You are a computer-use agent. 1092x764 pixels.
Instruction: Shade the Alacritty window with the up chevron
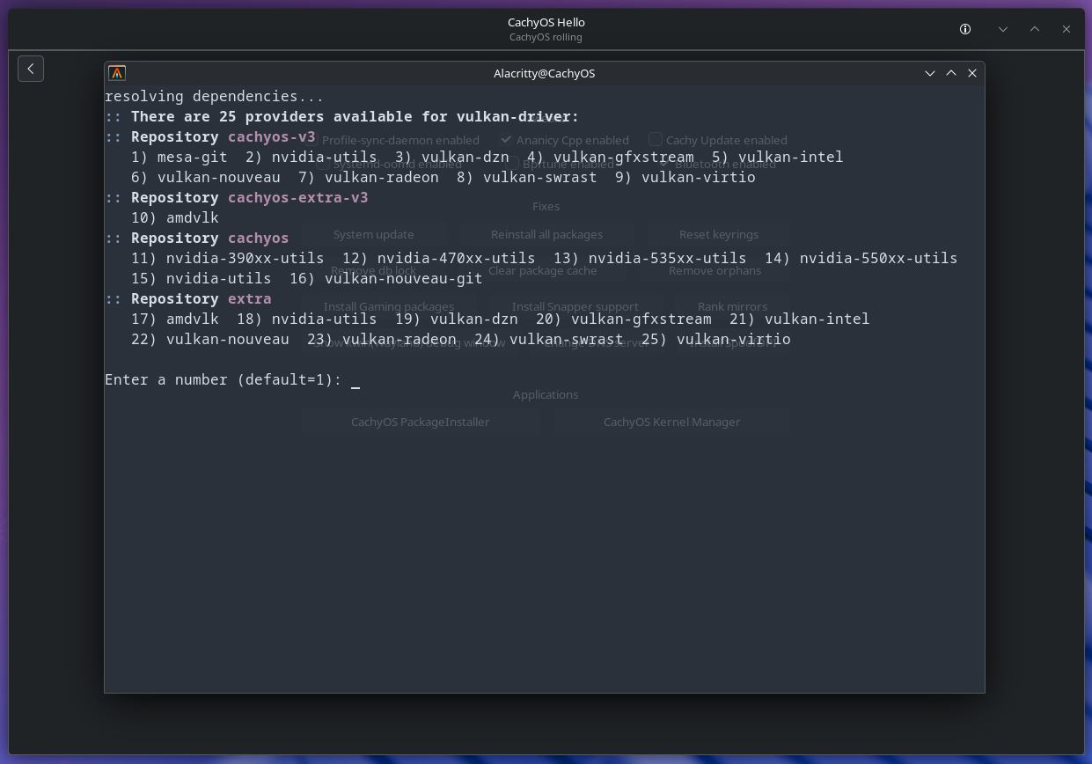951,73
